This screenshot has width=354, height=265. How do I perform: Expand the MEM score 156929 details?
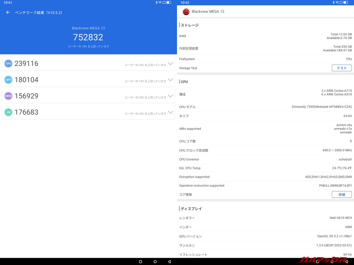coord(170,96)
